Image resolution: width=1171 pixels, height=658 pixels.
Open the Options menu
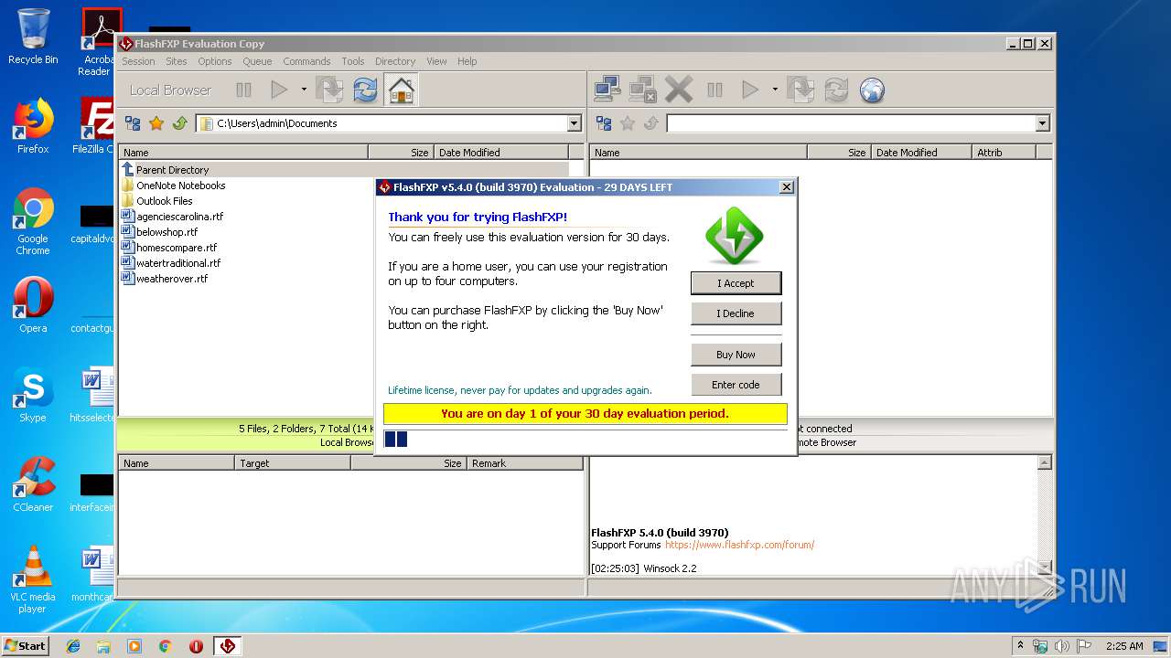point(215,61)
